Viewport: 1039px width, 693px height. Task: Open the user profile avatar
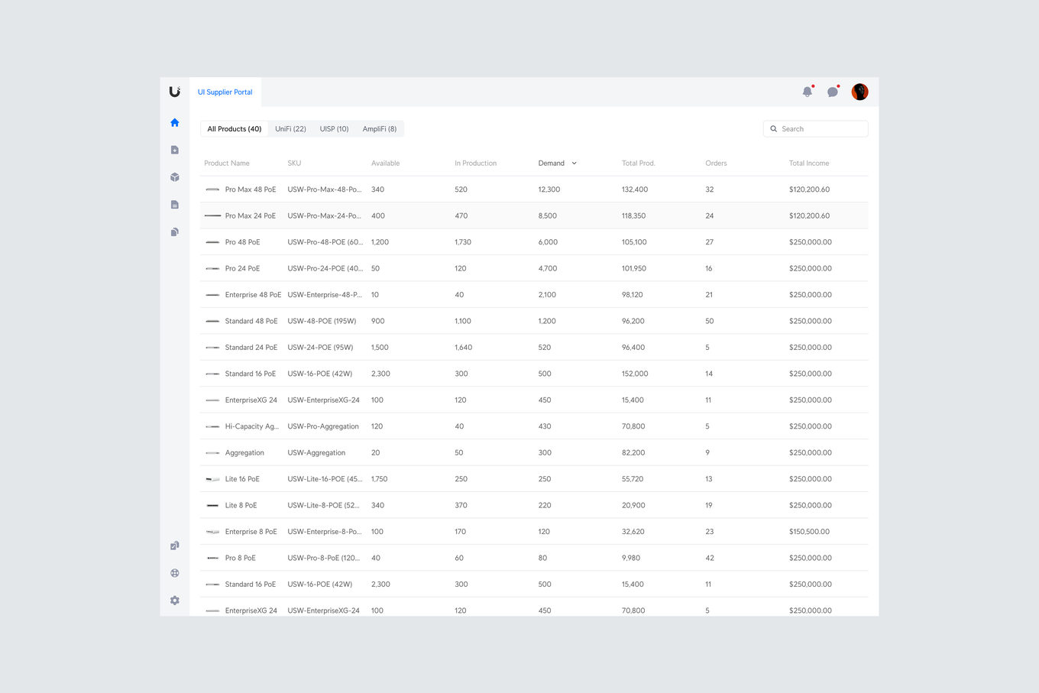860,92
